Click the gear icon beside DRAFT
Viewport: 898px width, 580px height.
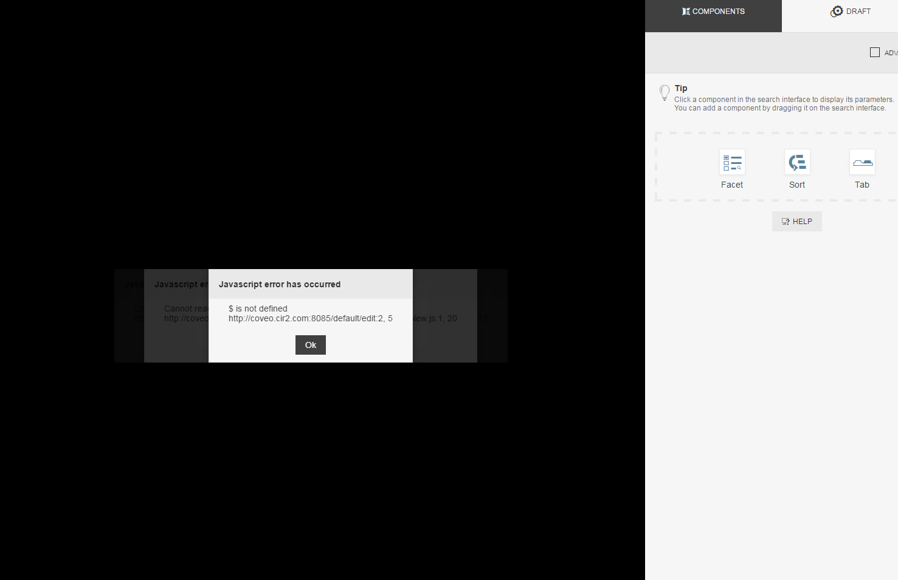point(837,12)
